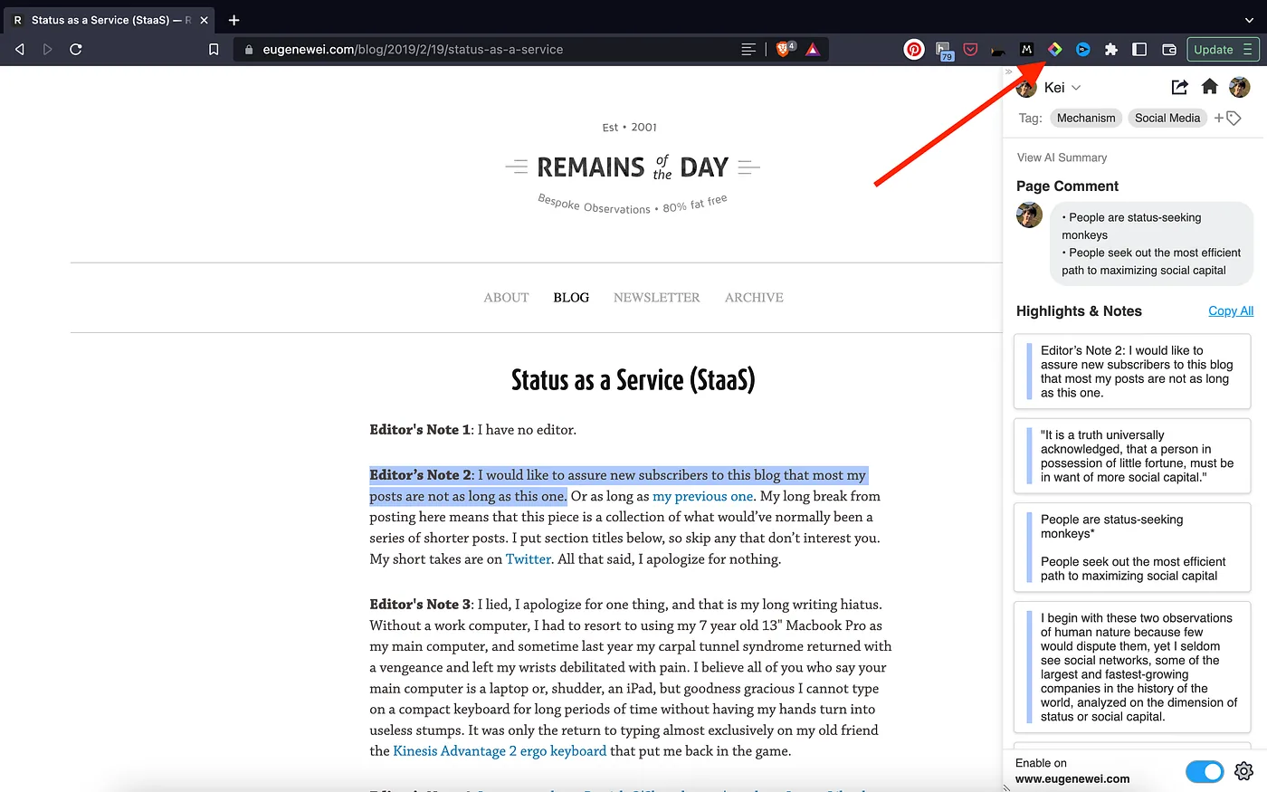
Task: Share highlights with the share icon
Action: [1179, 87]
